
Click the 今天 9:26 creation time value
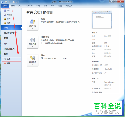coord(108,69)
